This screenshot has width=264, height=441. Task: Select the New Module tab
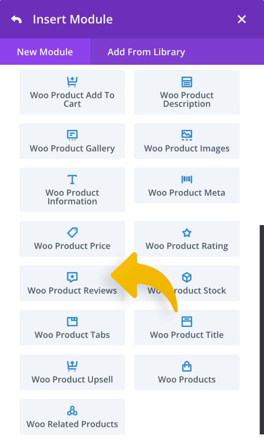pyautogui.click(x=44, y=52)
